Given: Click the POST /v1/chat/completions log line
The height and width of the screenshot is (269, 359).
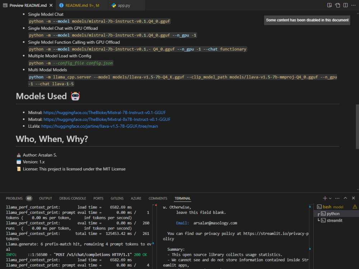Looking at the screenshot, I should pyautogui.click(x=76, y=255).
